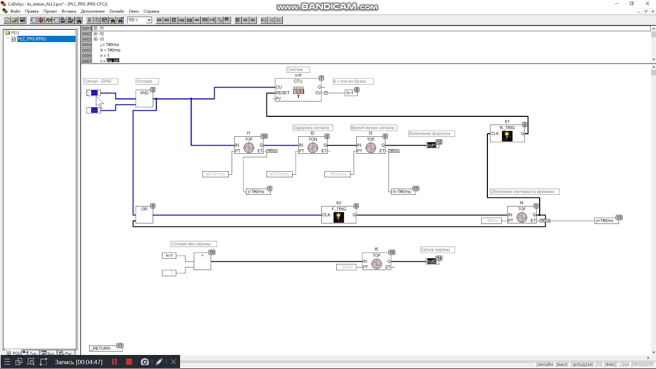The image size is (656, 369).
Task: Open the Bandicam hamburger menu
Action: pyautogui.click(x=7, y=362)
